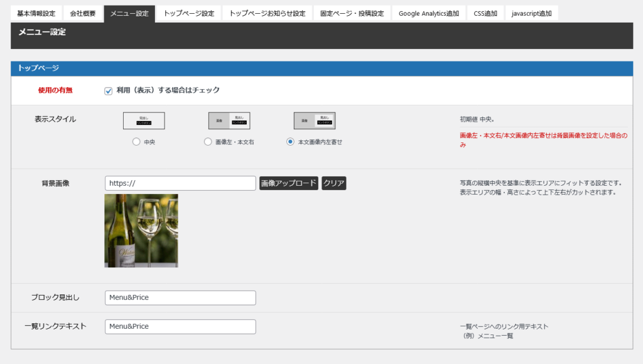Toggle the 利用（表示）する場合はチェック checkbox
This screenshot has width=643, height=364.
tap(109, 91)
